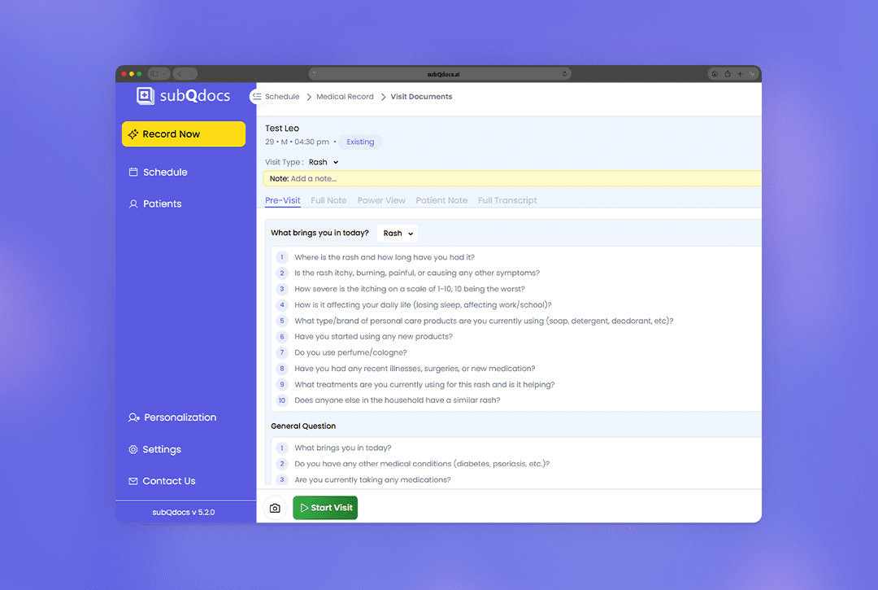Click the person icon beside Patients
The height and width of the screenshot is (590, 878).
133,204
